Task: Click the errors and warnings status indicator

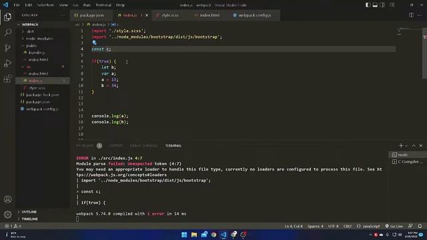Action: point(13,226)
